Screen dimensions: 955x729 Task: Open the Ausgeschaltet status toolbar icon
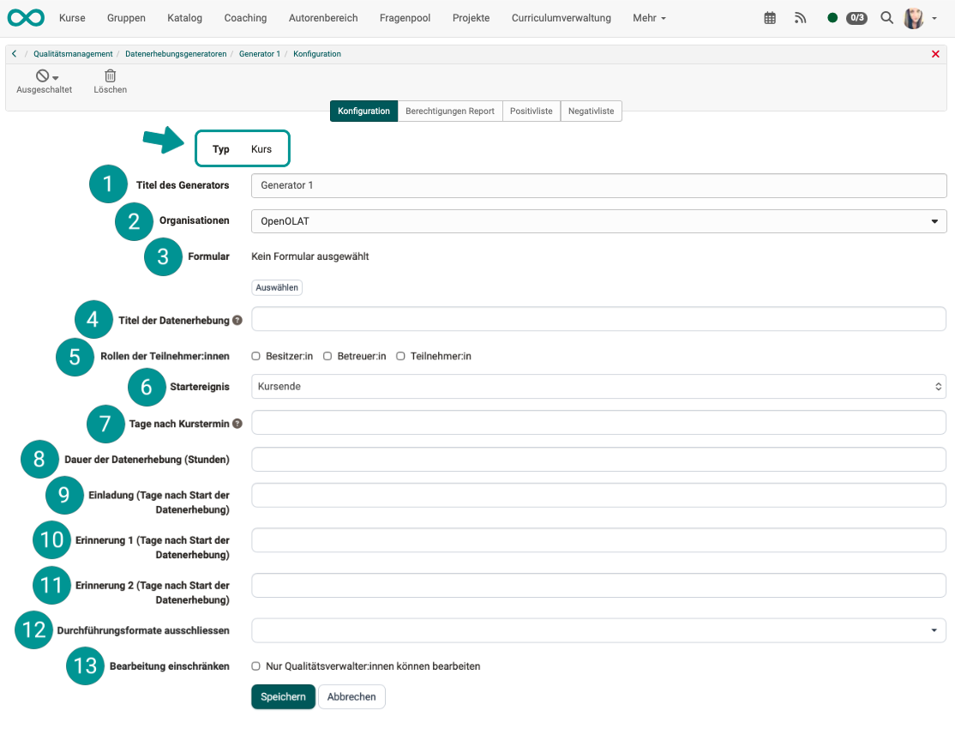44,80
